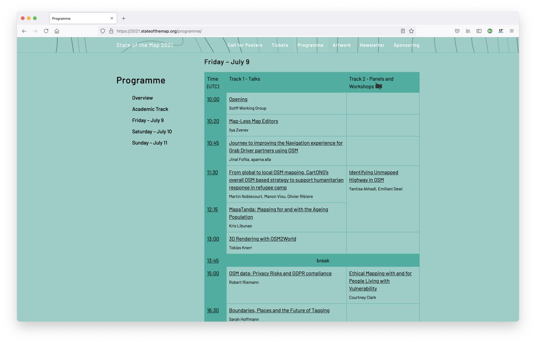Click the tracking protection shield icon
Viewport: 536px width, 344px height.
coord(103,31)
